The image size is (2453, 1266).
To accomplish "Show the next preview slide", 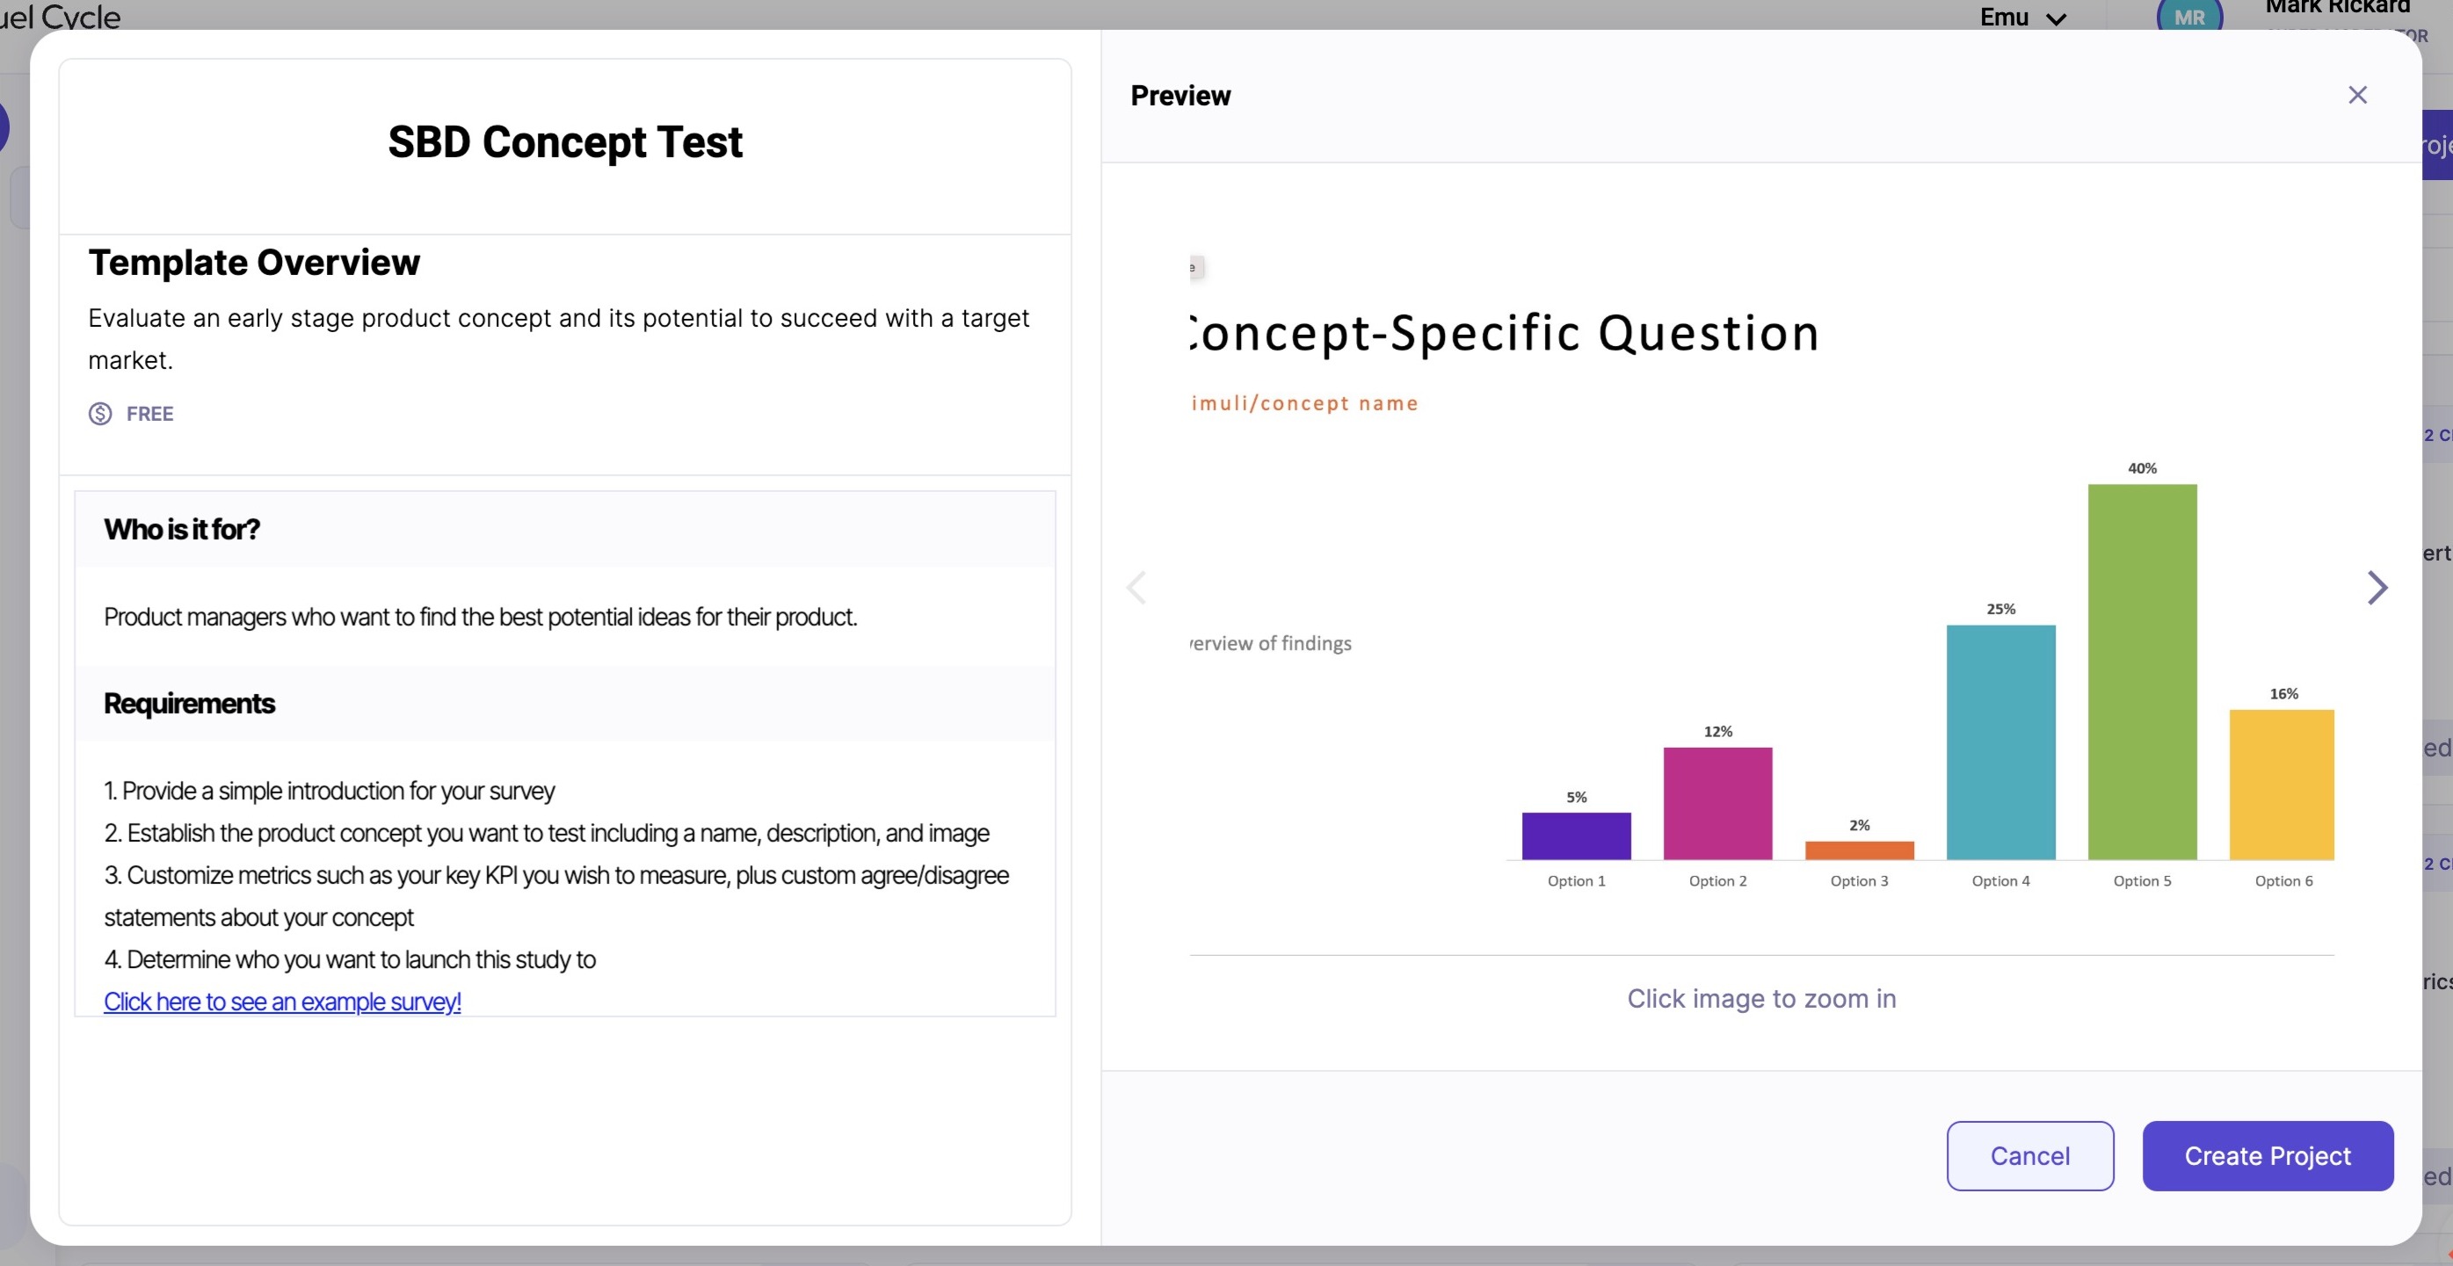I will point(2377,587).
